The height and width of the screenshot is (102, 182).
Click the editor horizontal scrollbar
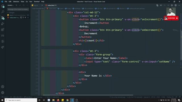pyautogui.click(x=88, y=95)
